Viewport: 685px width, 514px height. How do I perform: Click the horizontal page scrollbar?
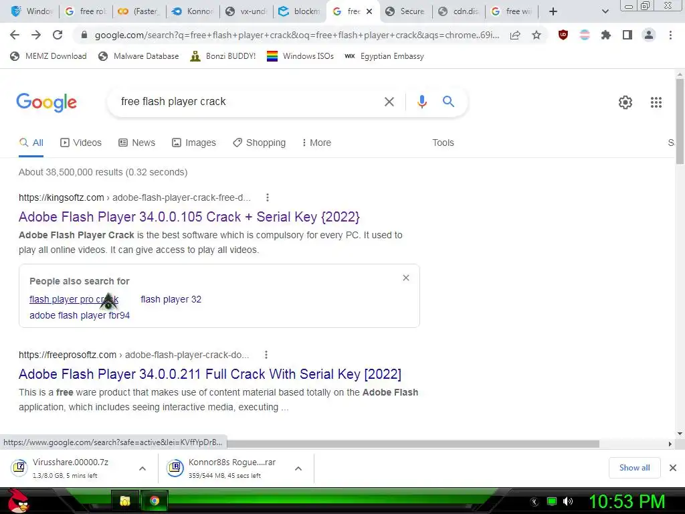click(413, 444)
